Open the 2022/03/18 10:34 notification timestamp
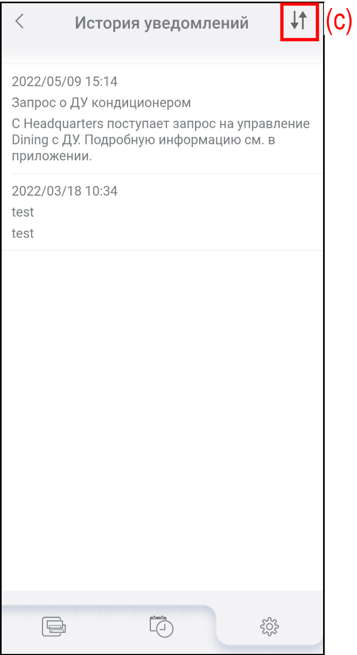Screen dimensions: 357x655 click(x=65, y=191)
